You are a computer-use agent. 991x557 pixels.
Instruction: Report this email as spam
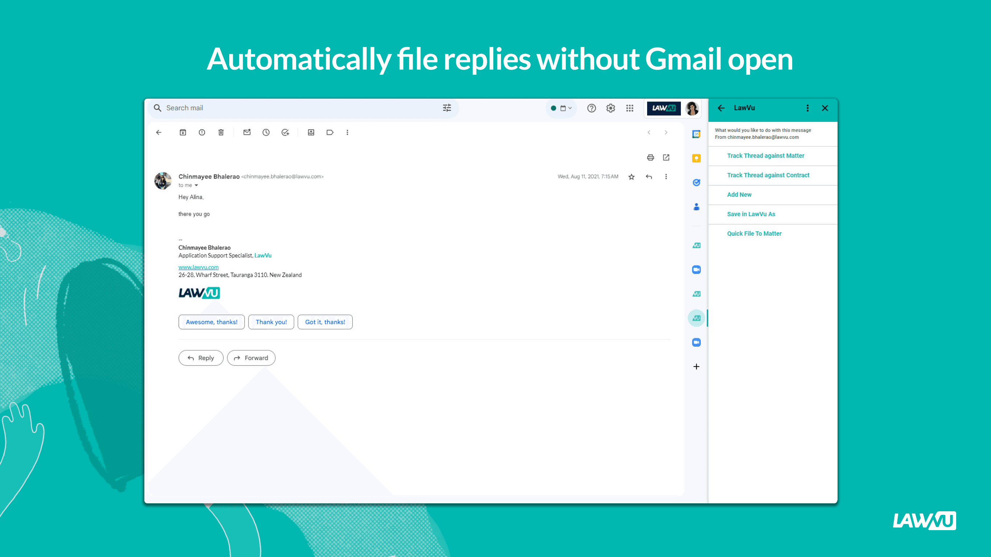(x=202, y=132)
